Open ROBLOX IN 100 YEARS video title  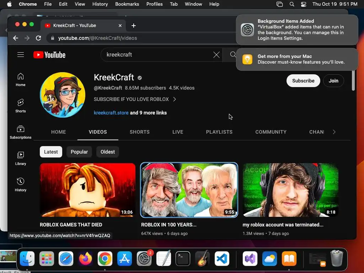pos(169,225)
